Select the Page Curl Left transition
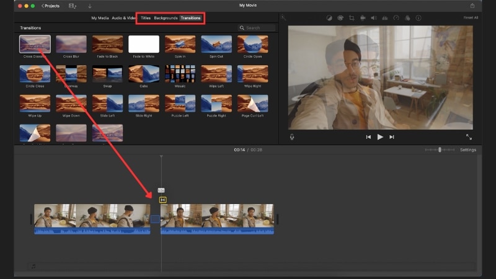This screenshot has width=496, height=279. pos(252,104)
